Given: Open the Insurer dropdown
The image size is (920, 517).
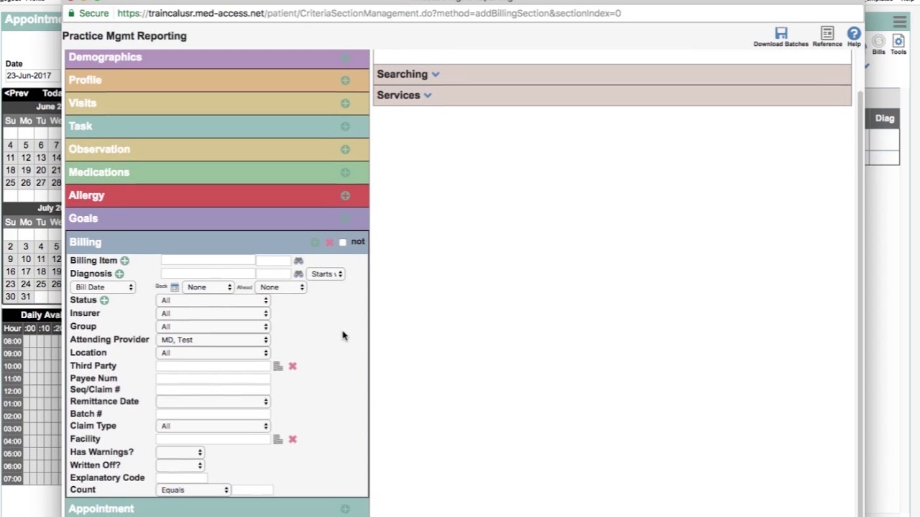Looking at the screenshot, I should [213, 314].
